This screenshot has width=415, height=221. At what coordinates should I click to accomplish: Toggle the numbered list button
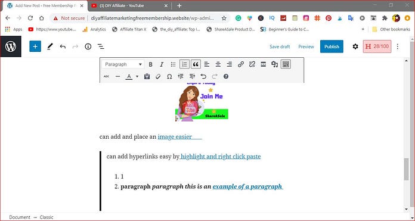coord(184,64)
